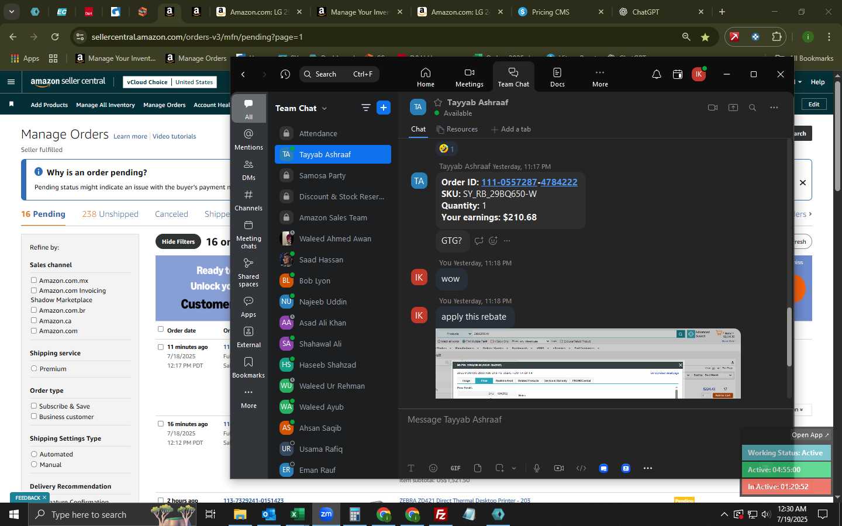The height and width of the screenshot is (526, 842).
Task: Filter the Team Chat list
Action: (366, 108)
